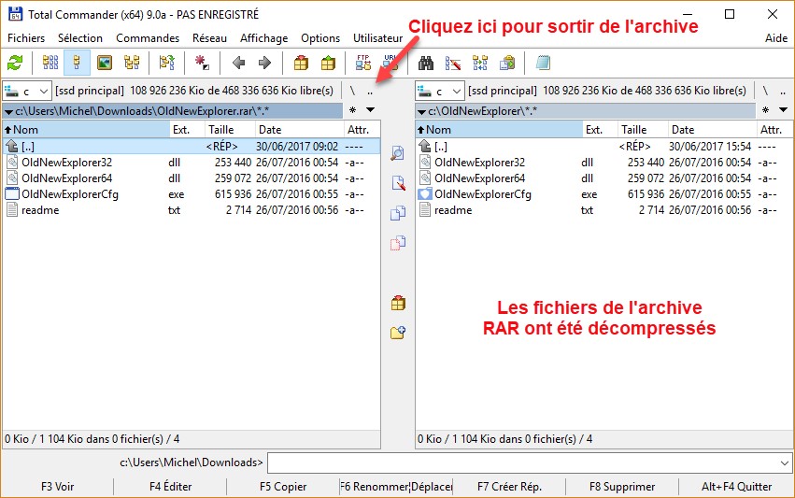The height and width of the screenshot is (498, 795).
Task: Click the F8 Supprimer button
Action: (x=622, y=487)
